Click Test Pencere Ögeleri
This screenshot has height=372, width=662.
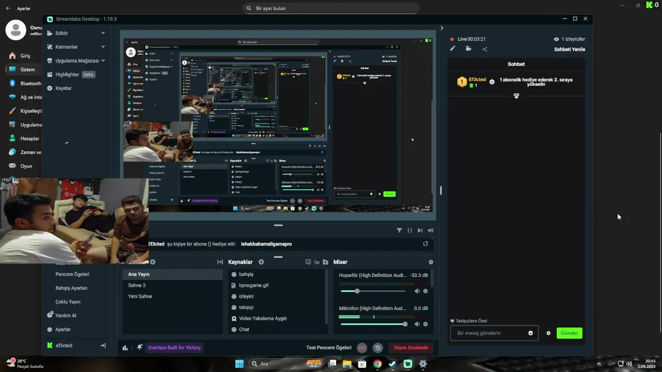pos(329,348)
